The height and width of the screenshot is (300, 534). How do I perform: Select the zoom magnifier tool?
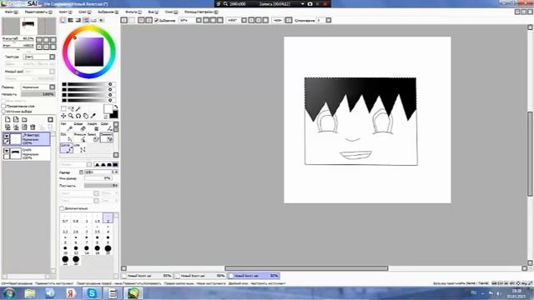[71, 116]
